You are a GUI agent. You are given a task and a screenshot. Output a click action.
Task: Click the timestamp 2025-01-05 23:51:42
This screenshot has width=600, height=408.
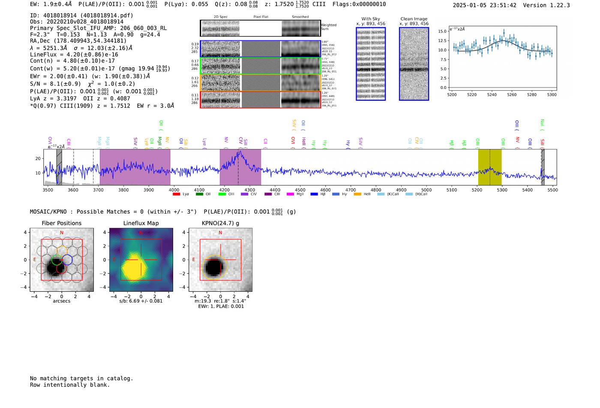pos(485,6)
